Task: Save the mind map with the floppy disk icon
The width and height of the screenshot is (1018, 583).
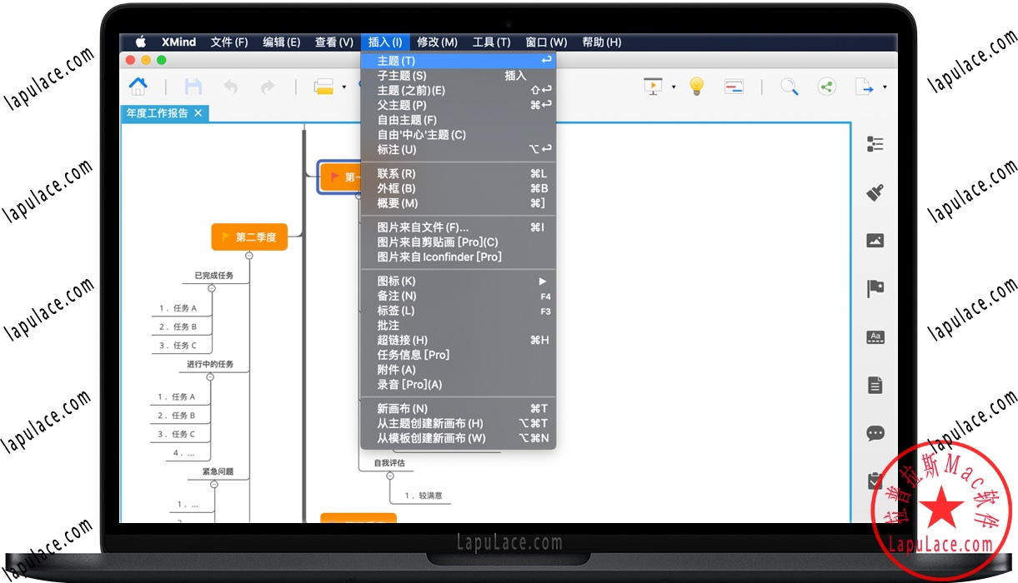Action: (193, 86)
